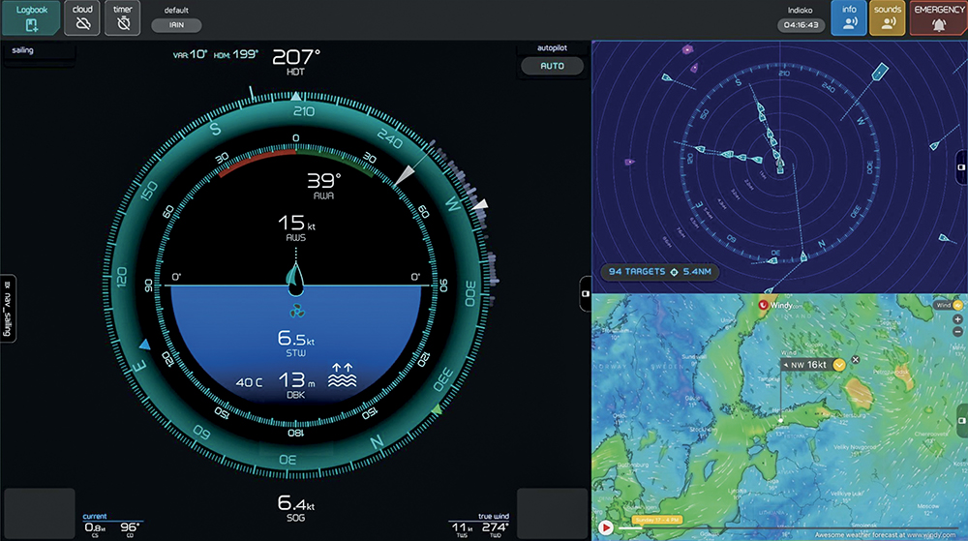The width and height of the screenshot is (968, 541).
Task: Open the info panel
Action: pyautogui.click(x=849, y=18)
